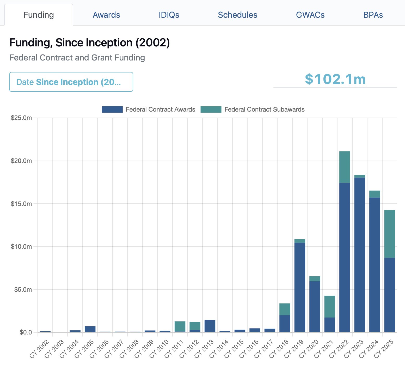Toggle Federal Contract Subawards legend swatch
405x366 pixels.
[211, 109]
